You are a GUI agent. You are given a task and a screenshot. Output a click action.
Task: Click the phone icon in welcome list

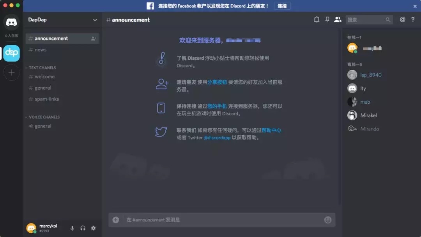[x=161, y=108]
